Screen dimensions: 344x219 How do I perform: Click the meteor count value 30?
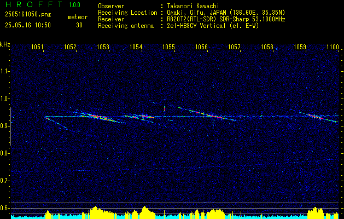79,25
